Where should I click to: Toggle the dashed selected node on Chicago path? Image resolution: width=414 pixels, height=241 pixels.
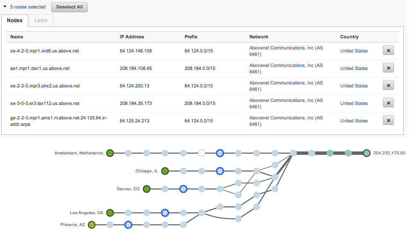tap(220, 171)
